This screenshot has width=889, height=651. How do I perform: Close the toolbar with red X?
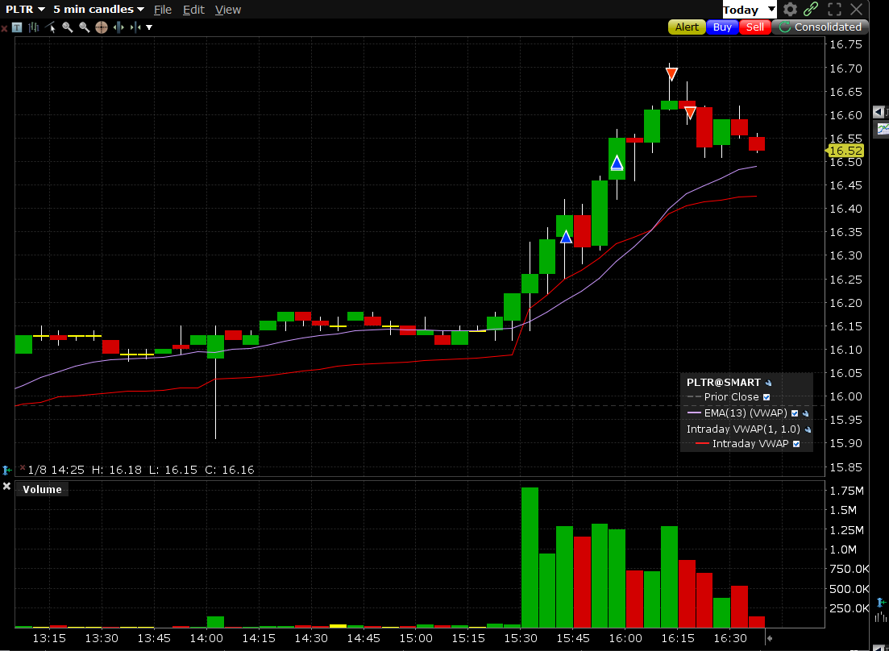tap(4, 27)
